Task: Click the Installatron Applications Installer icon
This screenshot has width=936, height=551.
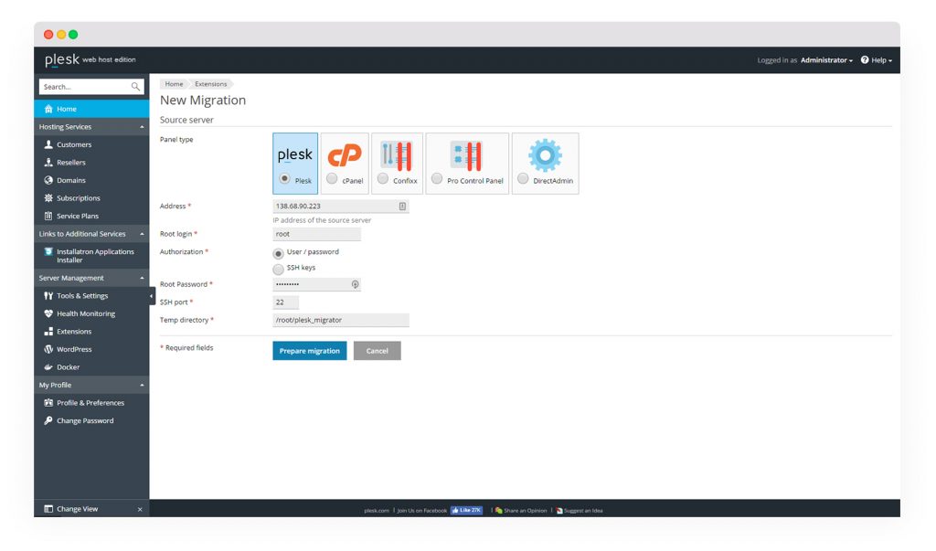Action: coord(48,252)
